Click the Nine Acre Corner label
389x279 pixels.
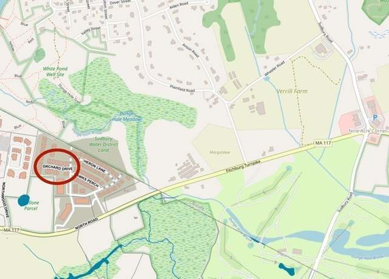point(368,131)
